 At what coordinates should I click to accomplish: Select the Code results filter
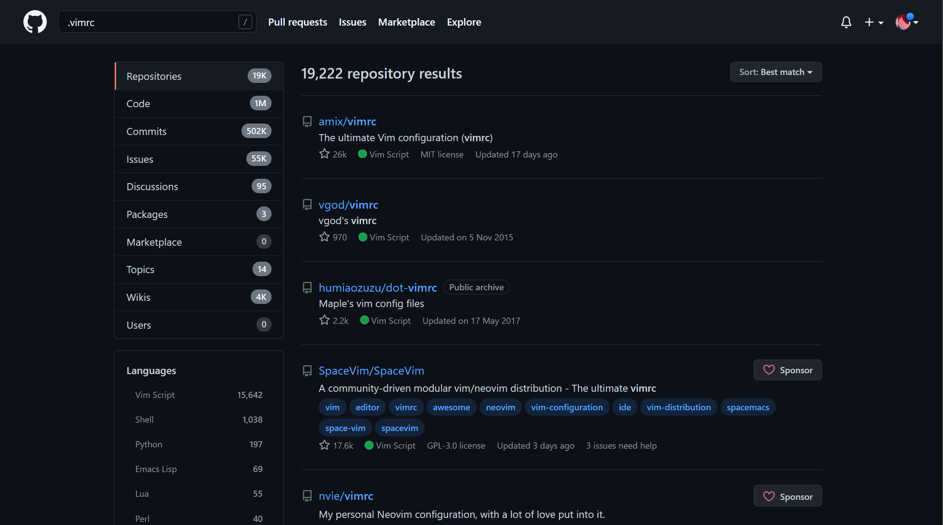[199, 104]
